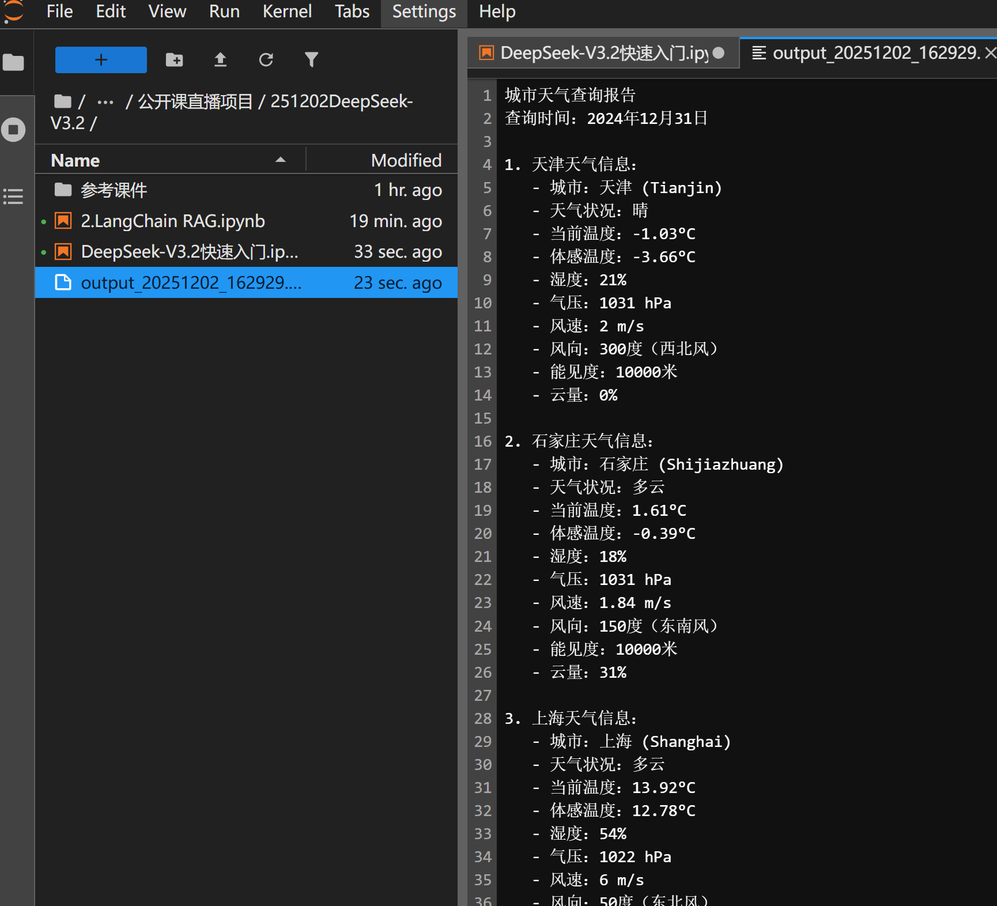The image size is (997, 906).
Task: Click the blue new launcher plus button
Action: pos(101,60)
